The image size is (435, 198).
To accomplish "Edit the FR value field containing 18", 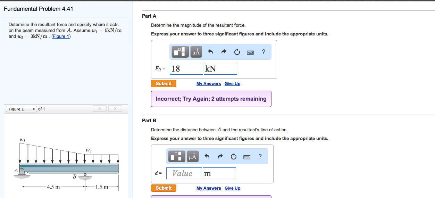I will click(x=186, y=69).
